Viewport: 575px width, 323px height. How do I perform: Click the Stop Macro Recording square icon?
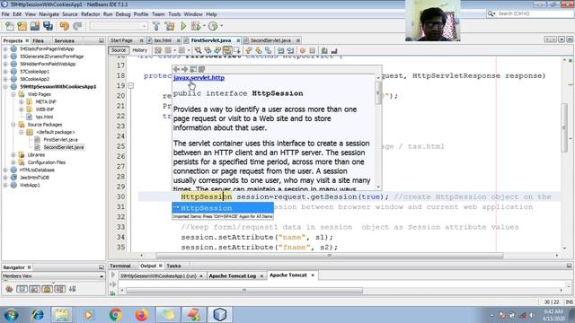coord(312,50)
